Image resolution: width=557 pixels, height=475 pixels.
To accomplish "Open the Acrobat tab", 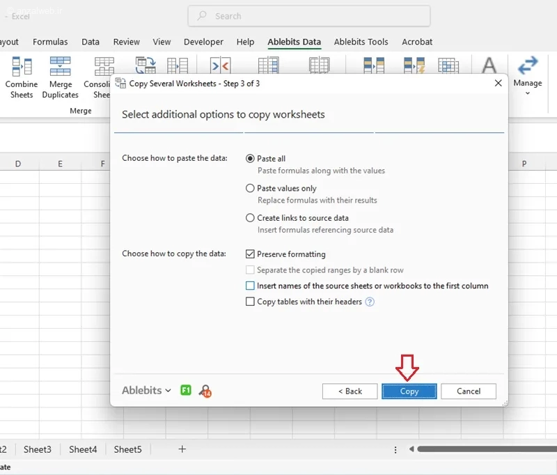I will tap(417, 42).
